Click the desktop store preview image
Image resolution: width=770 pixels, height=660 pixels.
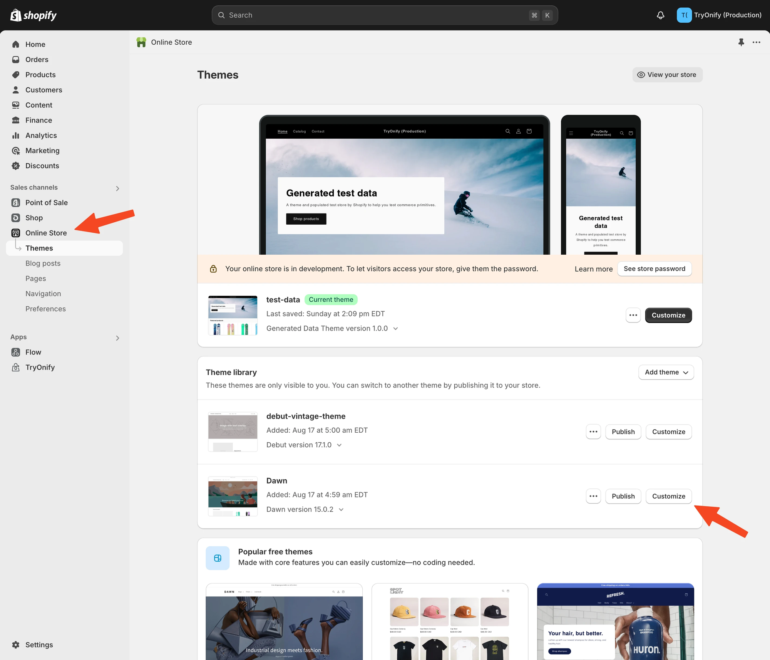(x=404, y=185)
